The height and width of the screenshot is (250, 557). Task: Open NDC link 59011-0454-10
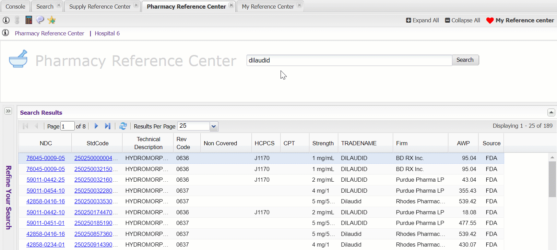point(46,191)
